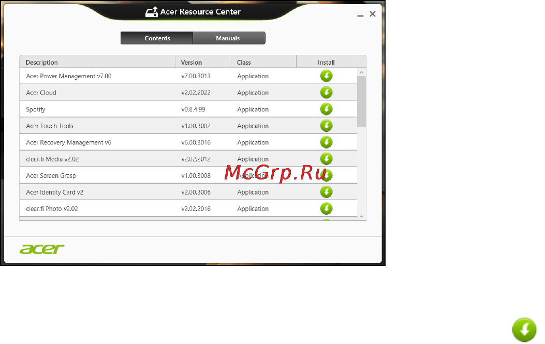Install Acer Touch Tools
The width and height of the screenshot is (545, 344).
[x=327, y=125]
